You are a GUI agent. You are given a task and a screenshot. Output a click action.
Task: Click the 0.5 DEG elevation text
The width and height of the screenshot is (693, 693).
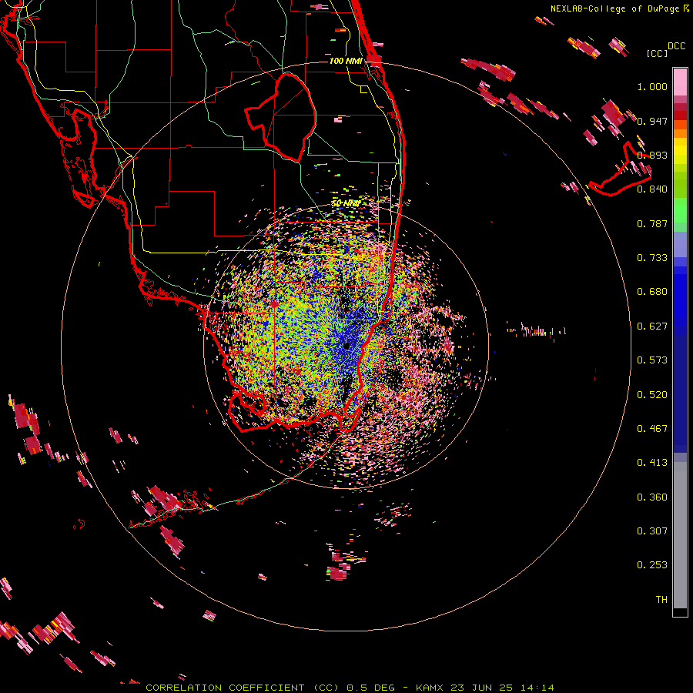(x=371, y=688)
